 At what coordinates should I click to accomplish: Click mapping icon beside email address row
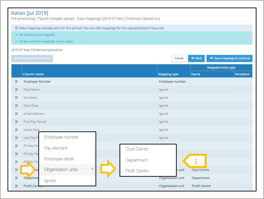(16, 114)
